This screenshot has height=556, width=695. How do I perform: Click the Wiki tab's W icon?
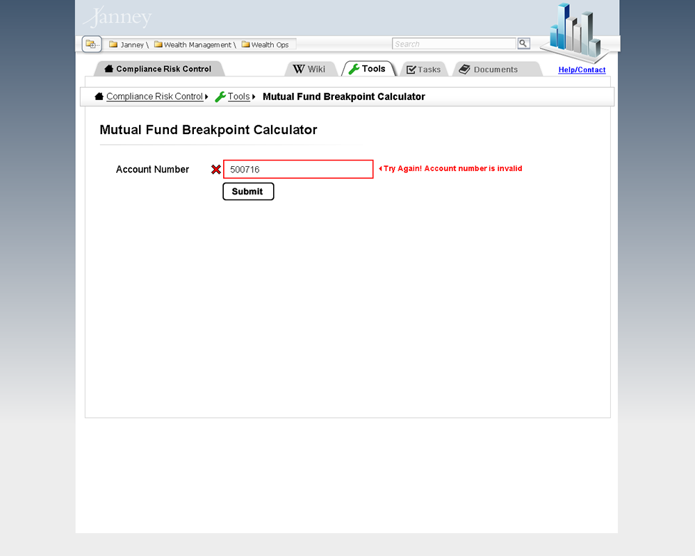pos(300,69)
